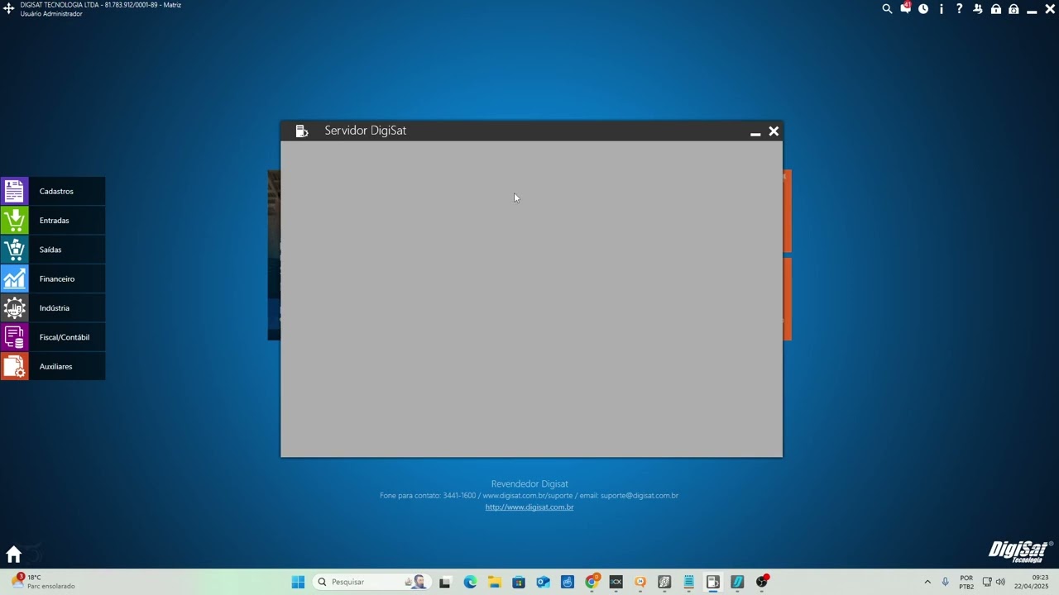The height and width of the screenshot is (595, 1059).
Task: Click the information 'i' icon
Action: 942,9
